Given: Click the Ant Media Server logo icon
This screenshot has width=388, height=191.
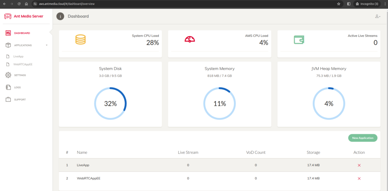Looking at the screenshot, I should click(8, 16).
